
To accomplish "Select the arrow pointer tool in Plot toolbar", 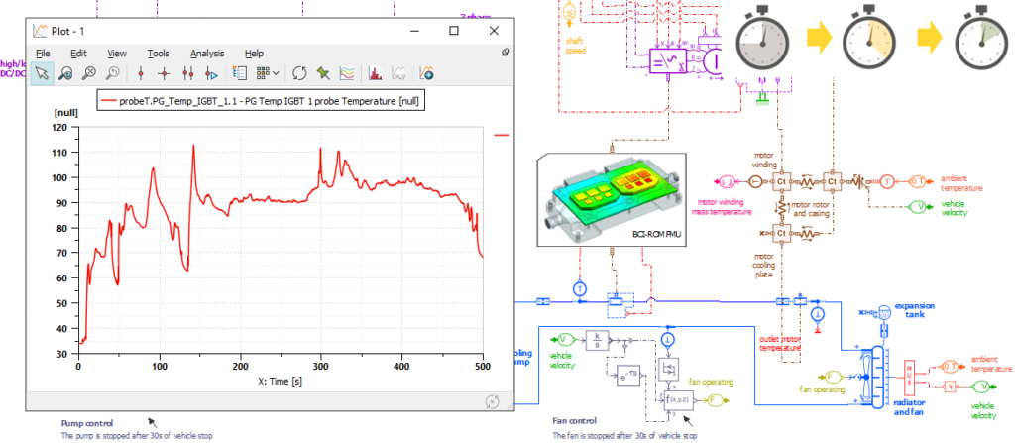I will click(x=42, y=73).
